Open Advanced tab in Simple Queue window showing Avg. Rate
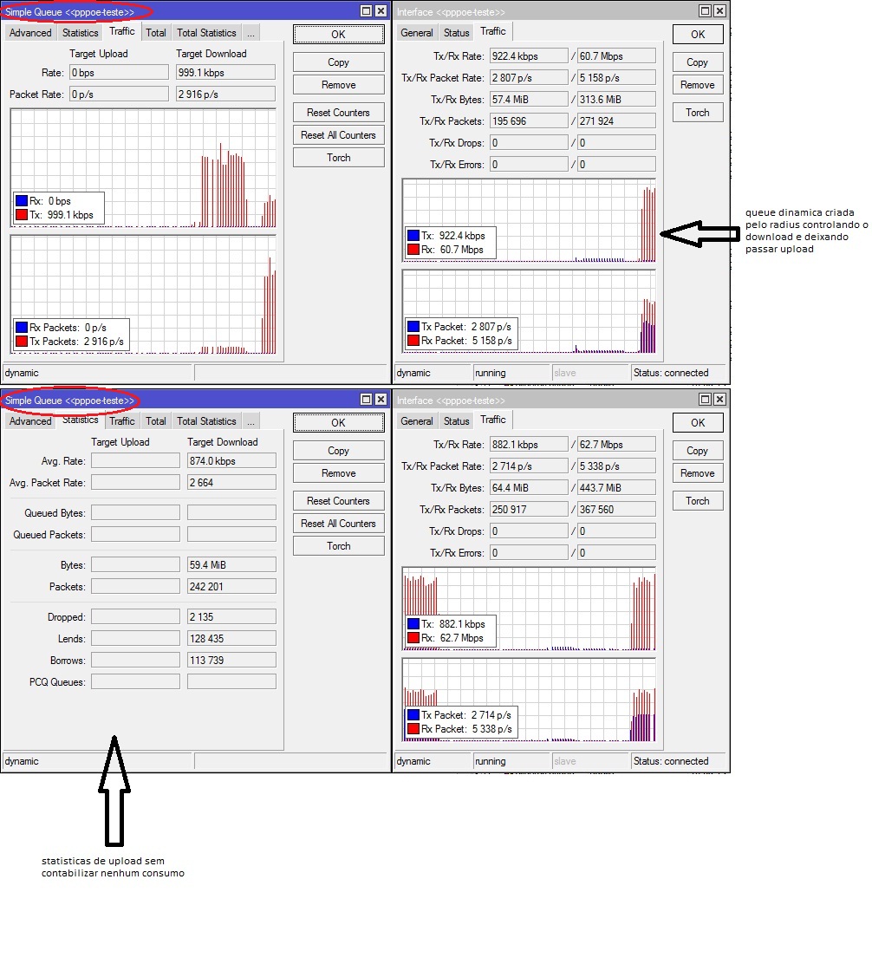 click(30, 421)
